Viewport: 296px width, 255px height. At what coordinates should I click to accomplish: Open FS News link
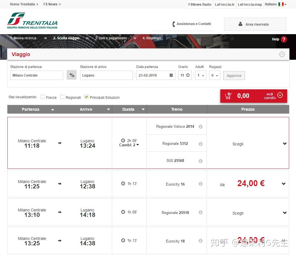[52, 4]
